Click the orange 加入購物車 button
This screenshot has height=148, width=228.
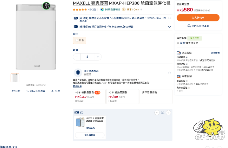tap(198, 18)
